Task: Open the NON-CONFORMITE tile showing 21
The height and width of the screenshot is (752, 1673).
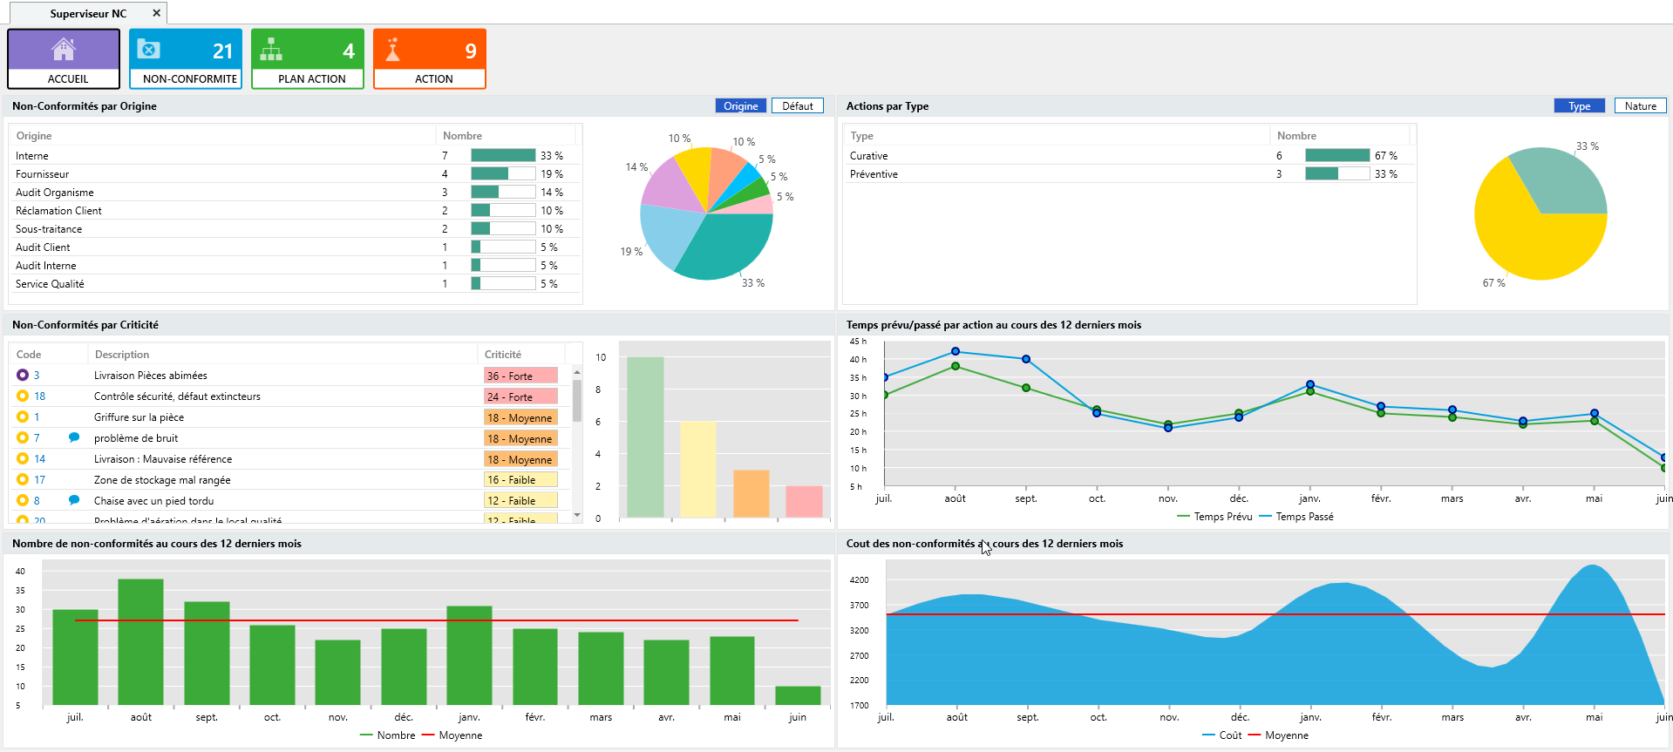Action: click(x=186, y=58)
